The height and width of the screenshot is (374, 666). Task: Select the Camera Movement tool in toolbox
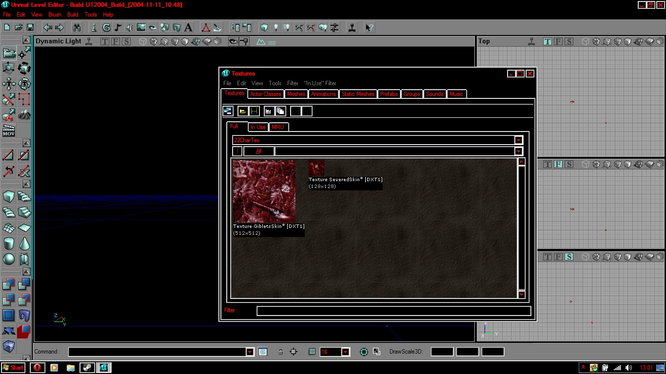(x=9, y=53)
